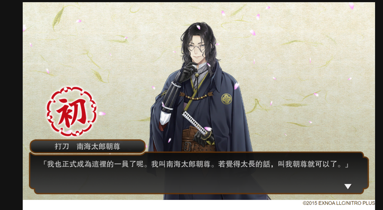Click the black gloved hand at chin
The width and height of the screenshot is (383, 210).
188,72
